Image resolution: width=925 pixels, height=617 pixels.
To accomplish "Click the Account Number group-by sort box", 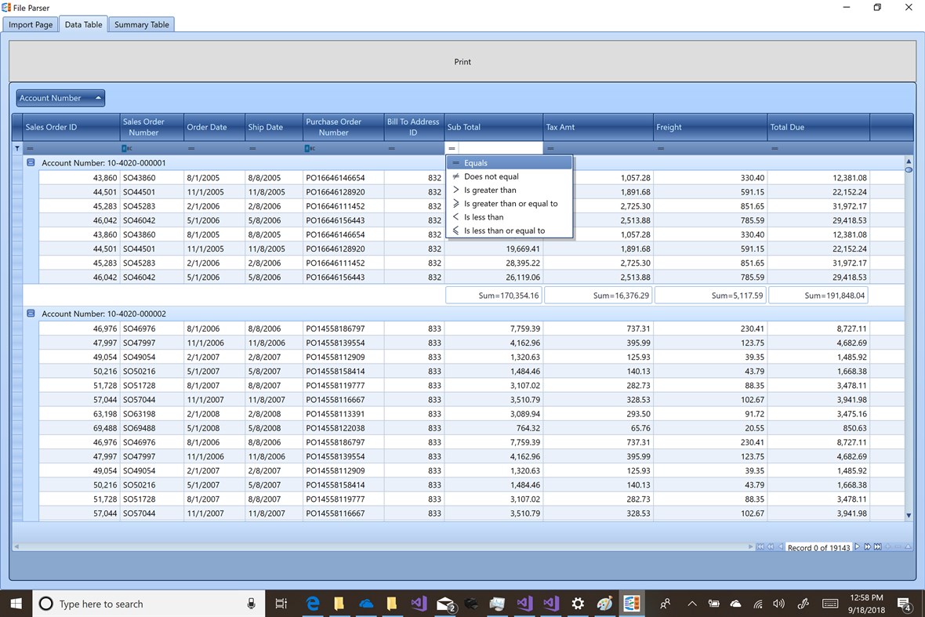I will 60,98.
